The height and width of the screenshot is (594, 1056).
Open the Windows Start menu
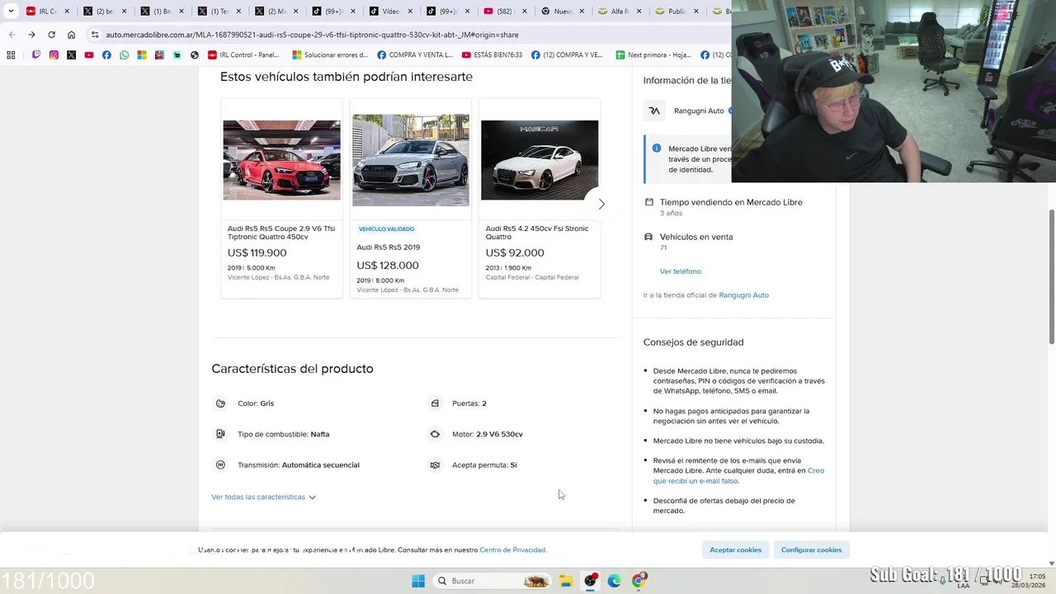pyautogui.click(x=418, y=581)
